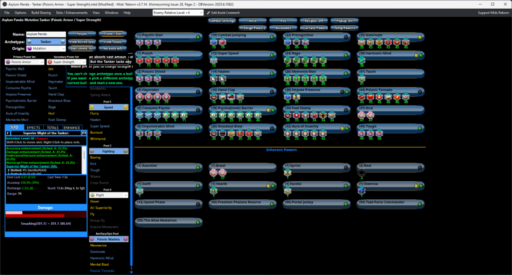Click the first enhancement slot icon under Haymaker
The width and height of the screenshot is (512, 275).
tap(139, 97)
